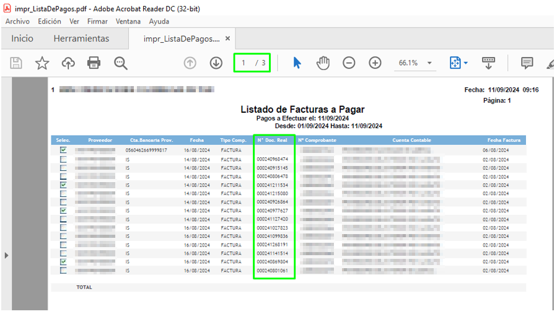
Task: Open the Firmar menu
Action: click(97, 21)
